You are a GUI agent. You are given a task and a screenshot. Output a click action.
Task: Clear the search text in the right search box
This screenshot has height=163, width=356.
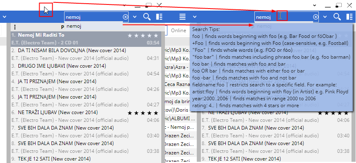(316, 17)
